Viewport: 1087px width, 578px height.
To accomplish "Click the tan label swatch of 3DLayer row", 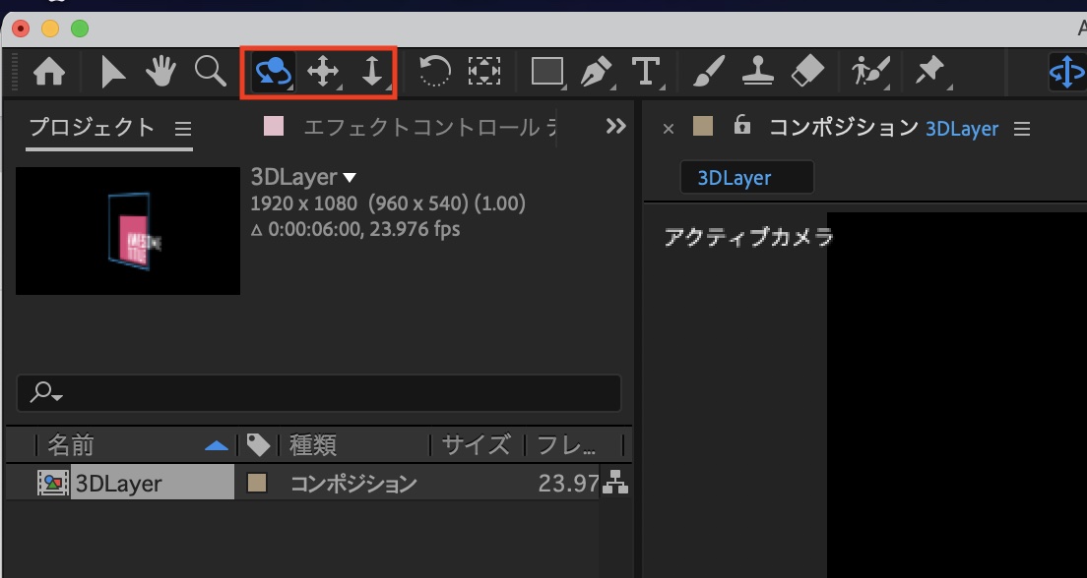I will (x=257, y=483).
